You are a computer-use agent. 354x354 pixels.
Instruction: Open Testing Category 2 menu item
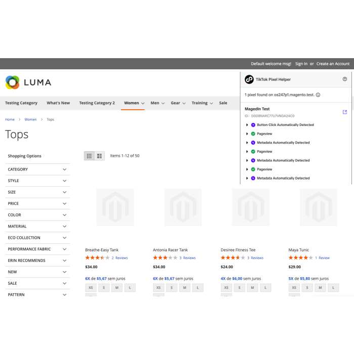coord(97,103)
